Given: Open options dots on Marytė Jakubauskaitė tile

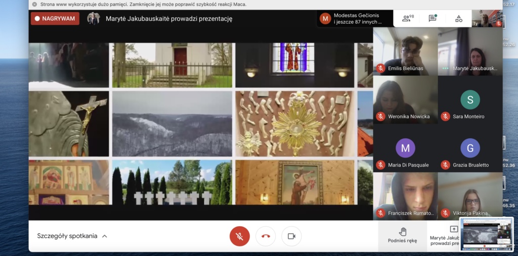Looking at the screenshot, I should [x=445, y=68].
